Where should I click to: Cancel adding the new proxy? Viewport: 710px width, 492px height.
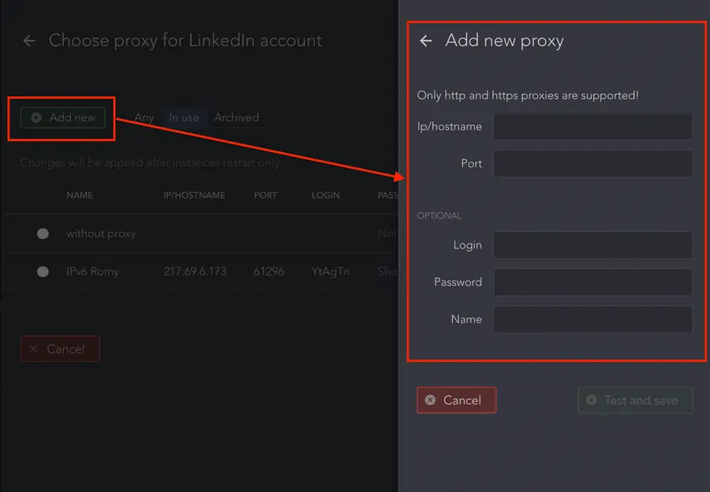pos(457,400)
